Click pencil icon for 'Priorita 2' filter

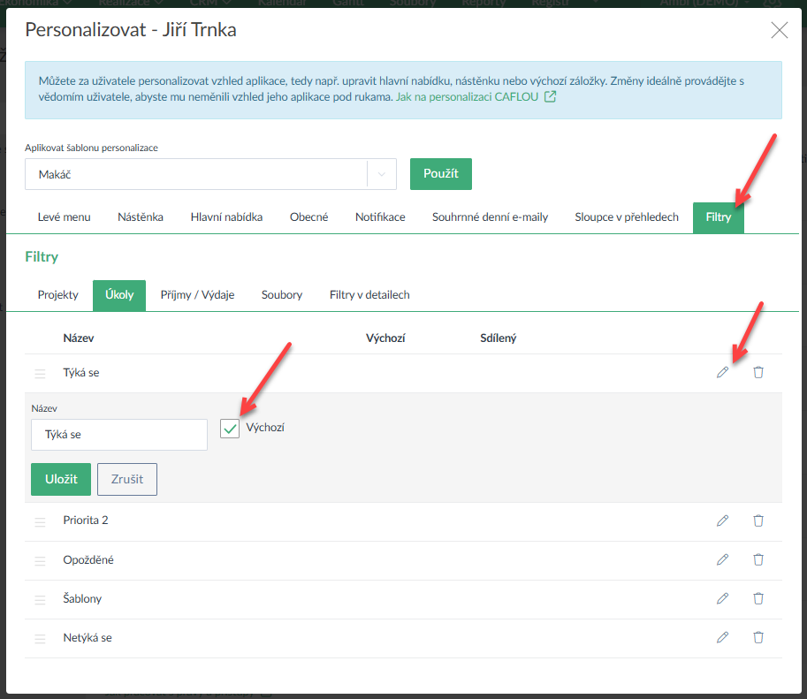click(x=722, y=521)
